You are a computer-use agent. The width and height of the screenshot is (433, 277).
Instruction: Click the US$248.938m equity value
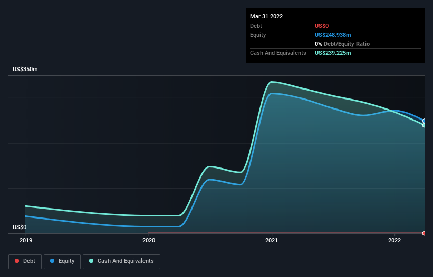333,35
